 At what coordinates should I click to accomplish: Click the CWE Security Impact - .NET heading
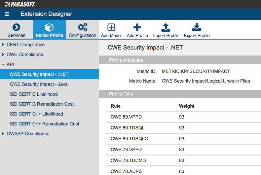pos(145,48)
